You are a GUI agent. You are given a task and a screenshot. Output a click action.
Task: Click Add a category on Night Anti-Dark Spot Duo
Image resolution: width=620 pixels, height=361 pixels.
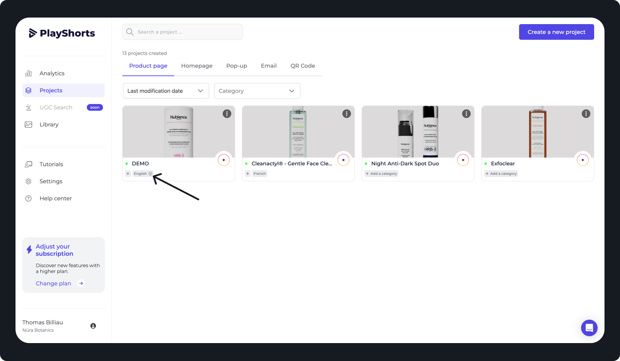[381, 174]
